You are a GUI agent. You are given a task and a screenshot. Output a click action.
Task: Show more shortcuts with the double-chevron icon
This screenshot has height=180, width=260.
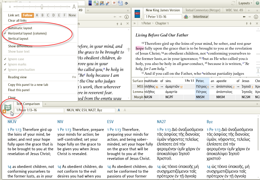point(126,3)
